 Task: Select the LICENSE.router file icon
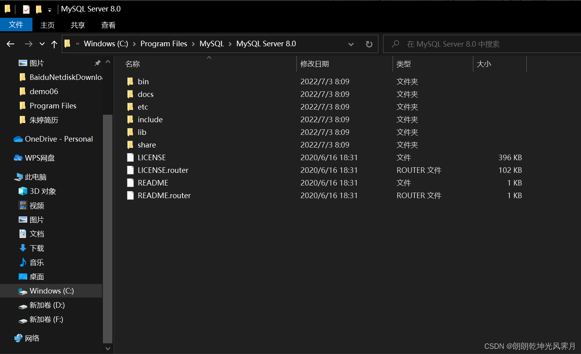pos(130,170)
